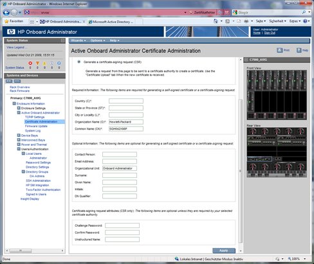The height and width of the screenshot is (264, 314).
Task: Open the Extras dropdown menu
Action: (x=295, y=21)
